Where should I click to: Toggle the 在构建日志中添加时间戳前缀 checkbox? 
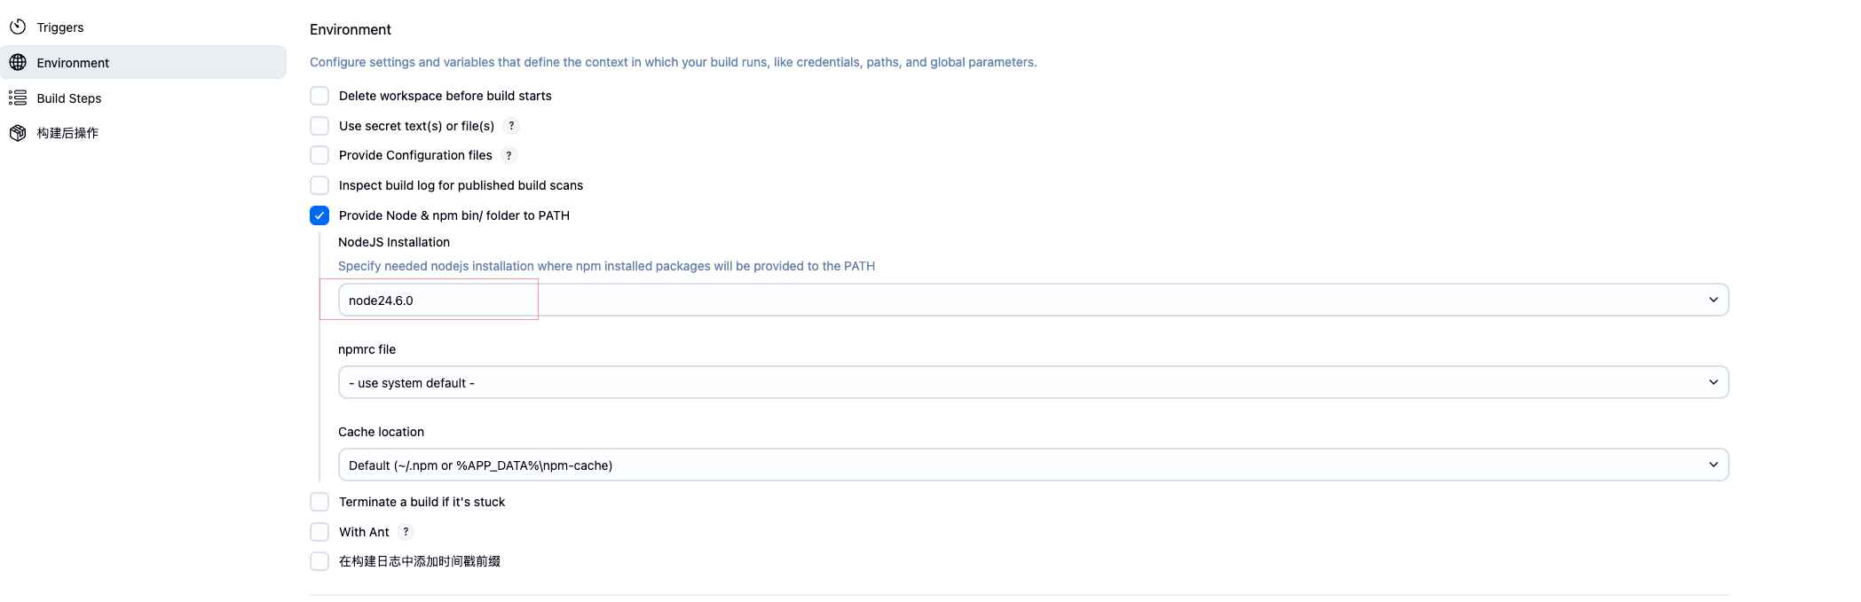(x=319, y=561)
